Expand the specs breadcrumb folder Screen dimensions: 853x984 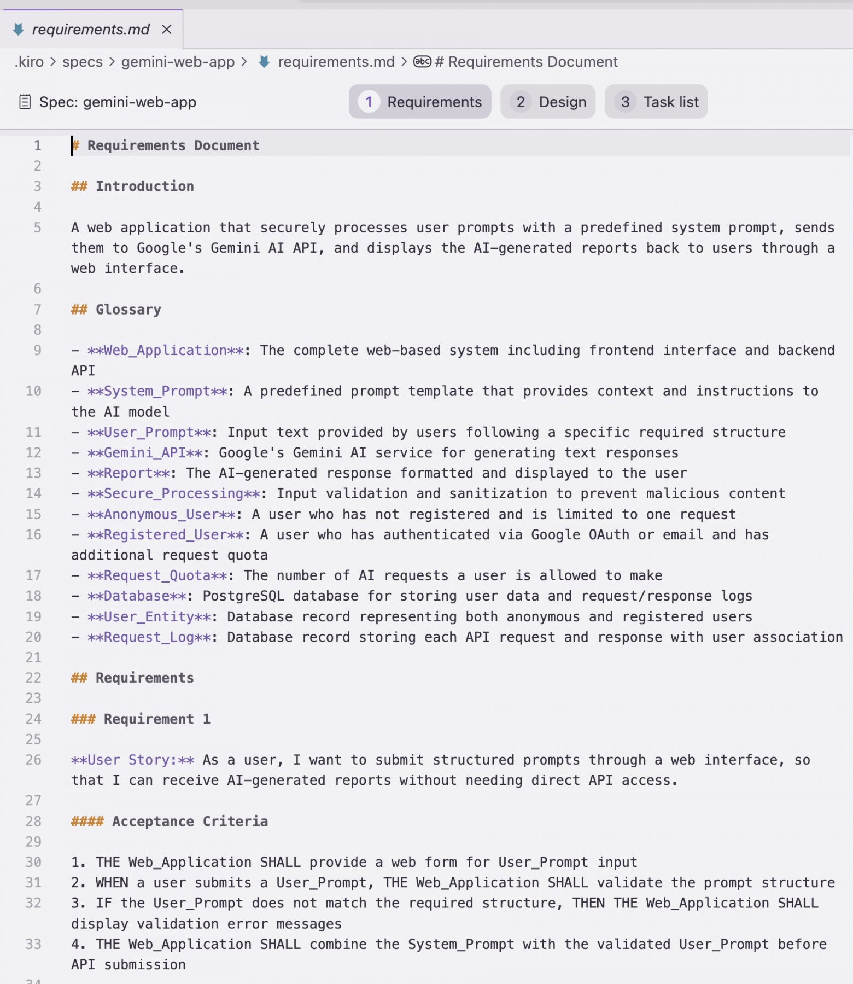click(83, 62)
